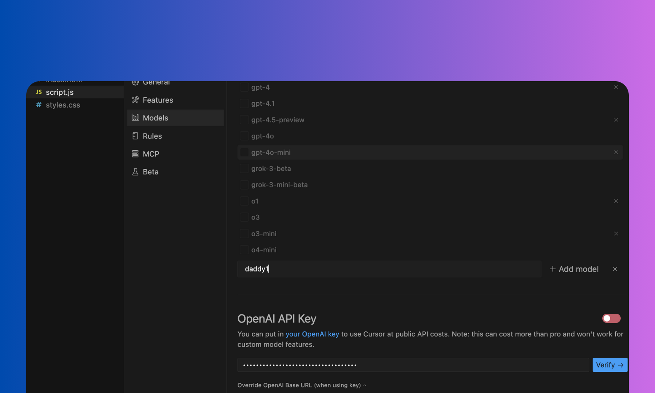
Task: Enable the gpt-4o model checkbox
Action: coord(244,136)
